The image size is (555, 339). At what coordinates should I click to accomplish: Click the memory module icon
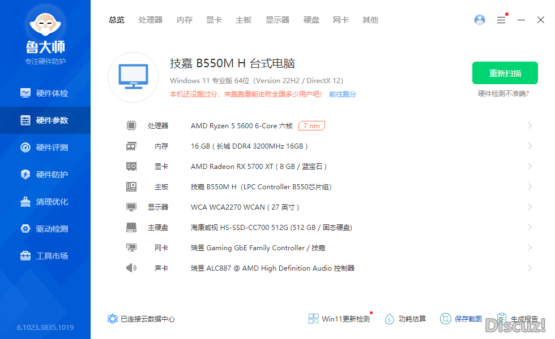click(x=131, y=146)
